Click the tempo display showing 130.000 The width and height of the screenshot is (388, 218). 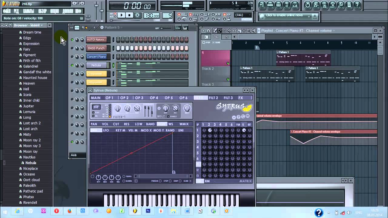[152, 15]
